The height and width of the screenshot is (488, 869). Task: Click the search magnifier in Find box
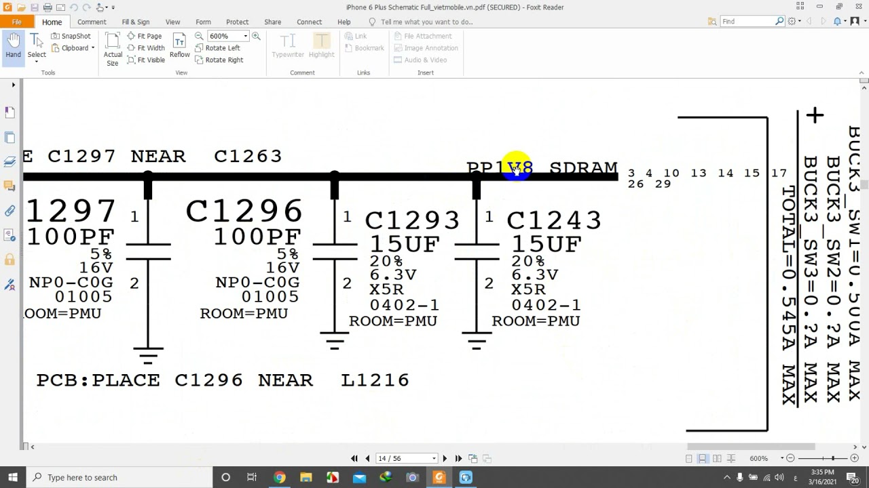tap(779, 22)
